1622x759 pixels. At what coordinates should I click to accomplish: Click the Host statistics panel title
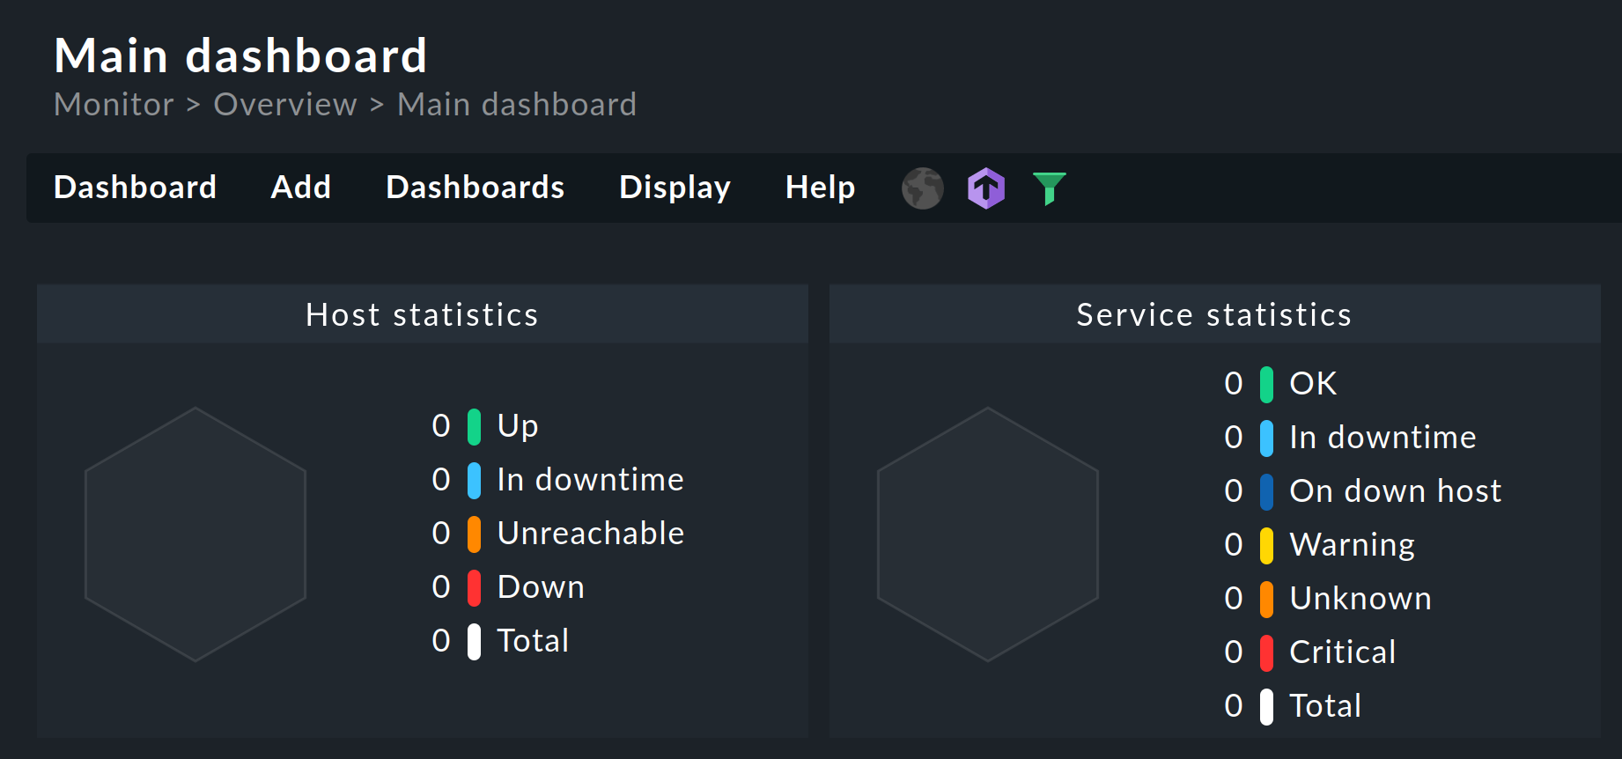(422, 314)
